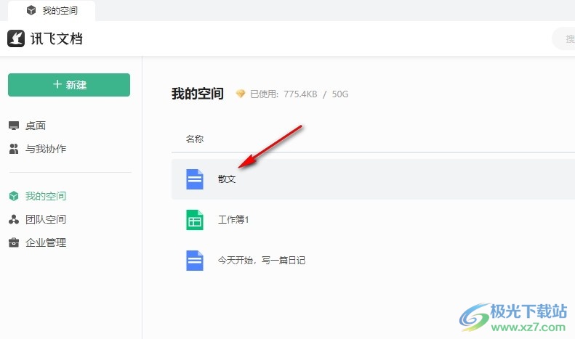
Task: Open the 散文 document row
Action: tap(374, 179)
